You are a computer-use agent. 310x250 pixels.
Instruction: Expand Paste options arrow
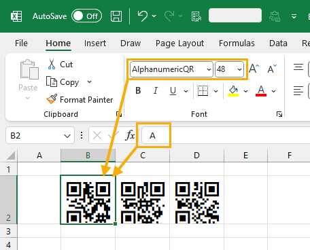coord(28,98)
